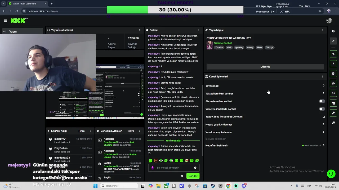Image resolution: width=339 pixels, height=190 pixels.
Task: Switch to Stream - Kick Dashboard tab
Action: [27, 4]
